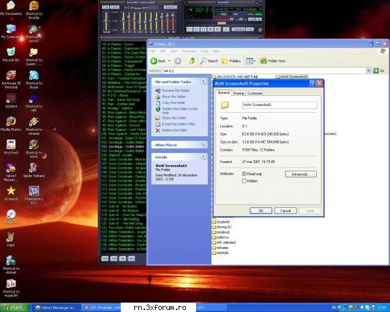Switch to Yahoo! Messenger taskbar item

point(56,308)
